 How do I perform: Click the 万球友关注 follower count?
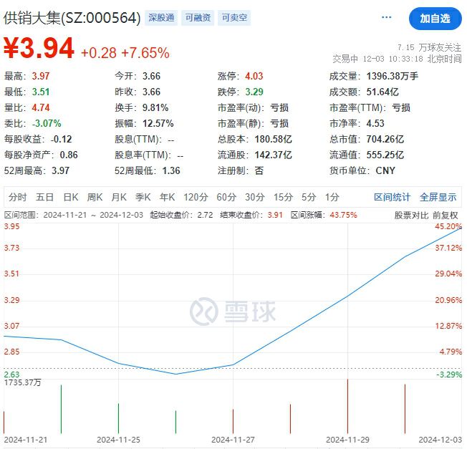point(429,47)
